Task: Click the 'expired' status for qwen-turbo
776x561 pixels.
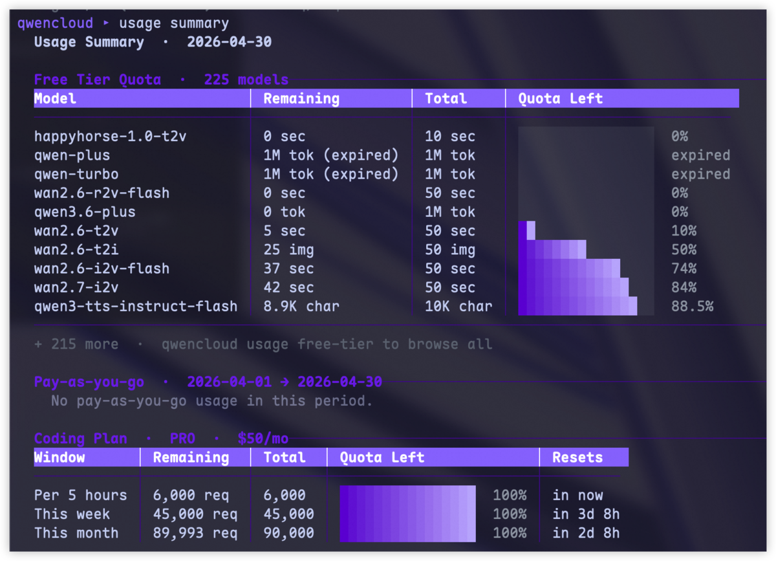Action: (x=701, y=174)
